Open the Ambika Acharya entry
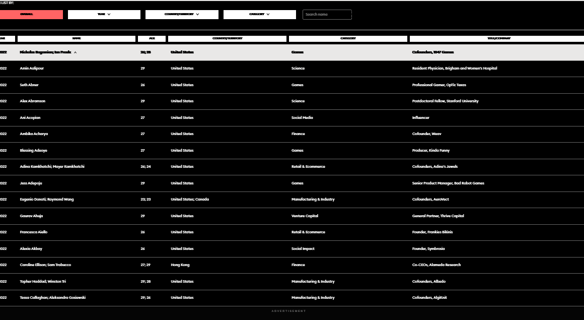Image resolution: width=584 pixels, height=320 pixels. [34, 134]
